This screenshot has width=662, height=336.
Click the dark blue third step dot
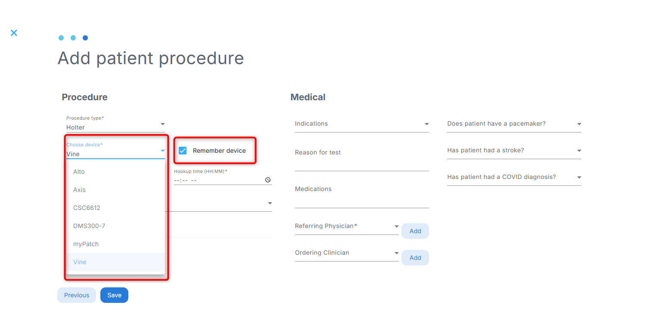click(85, 38)
